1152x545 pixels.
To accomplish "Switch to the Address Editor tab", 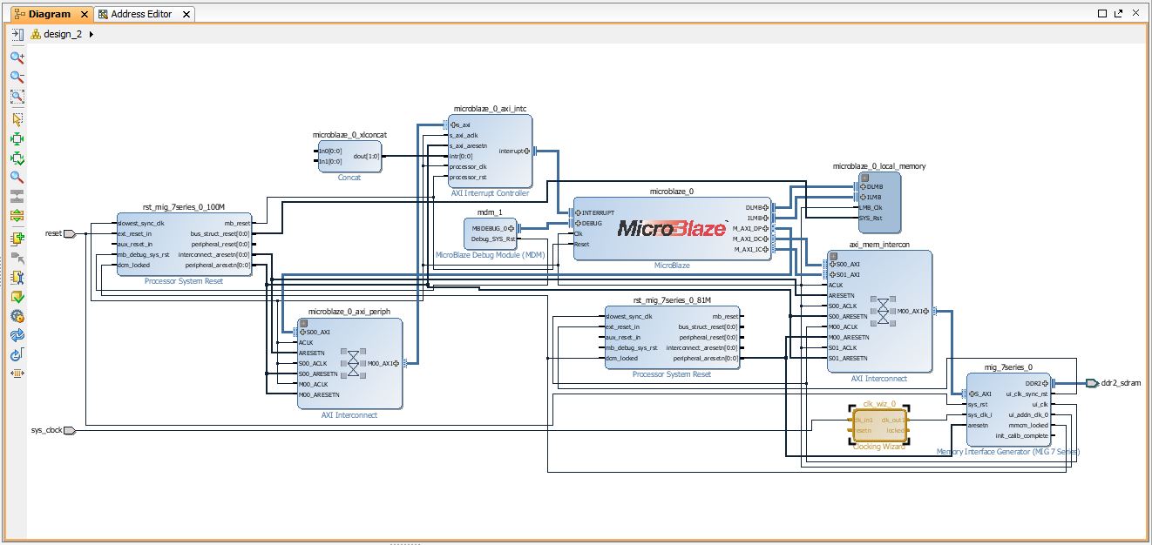I will tap(146, 14).
